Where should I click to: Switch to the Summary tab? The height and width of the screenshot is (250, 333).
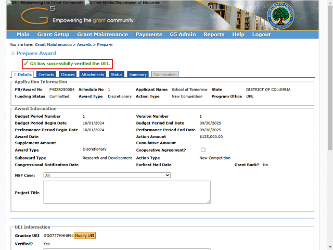[138, 74]
